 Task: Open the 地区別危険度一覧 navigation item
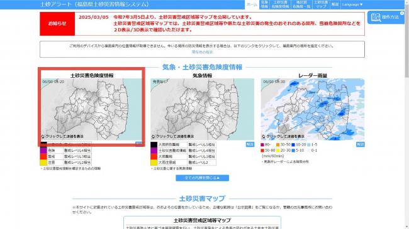pyautogui.click(x=301, y=4)
